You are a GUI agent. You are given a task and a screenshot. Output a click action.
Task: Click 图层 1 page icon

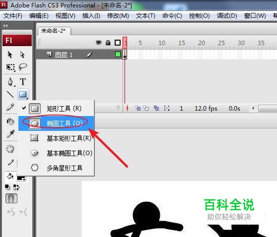pos(49,54)
